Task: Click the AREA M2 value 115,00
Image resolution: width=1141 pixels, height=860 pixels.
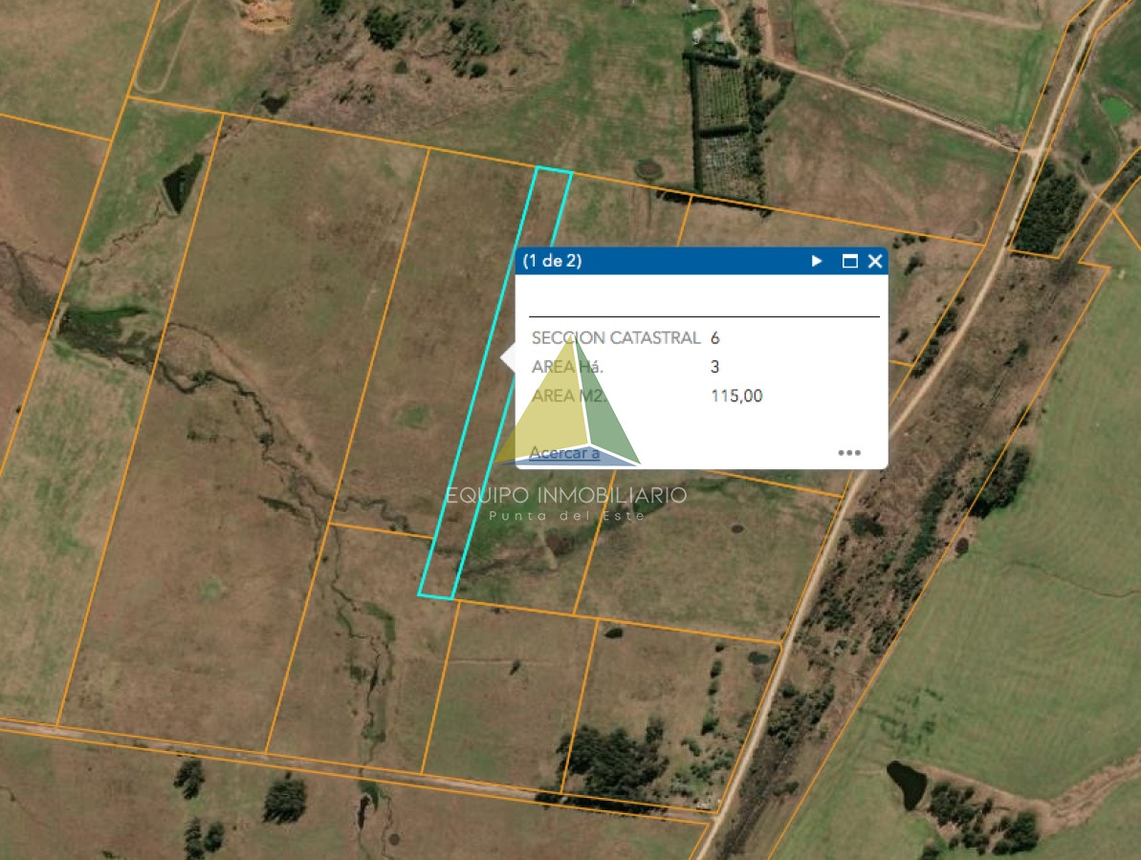Action: [x=736, y=396]
